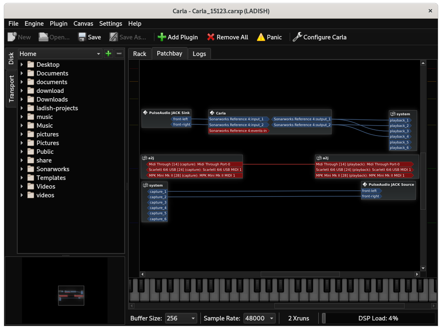Open the Disk side tab
442x330 pixels.
pyautogui.click(x=11, y=58)
